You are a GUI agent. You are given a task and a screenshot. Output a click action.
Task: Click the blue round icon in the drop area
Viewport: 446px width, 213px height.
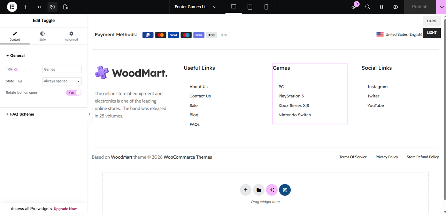coord(285,190)
